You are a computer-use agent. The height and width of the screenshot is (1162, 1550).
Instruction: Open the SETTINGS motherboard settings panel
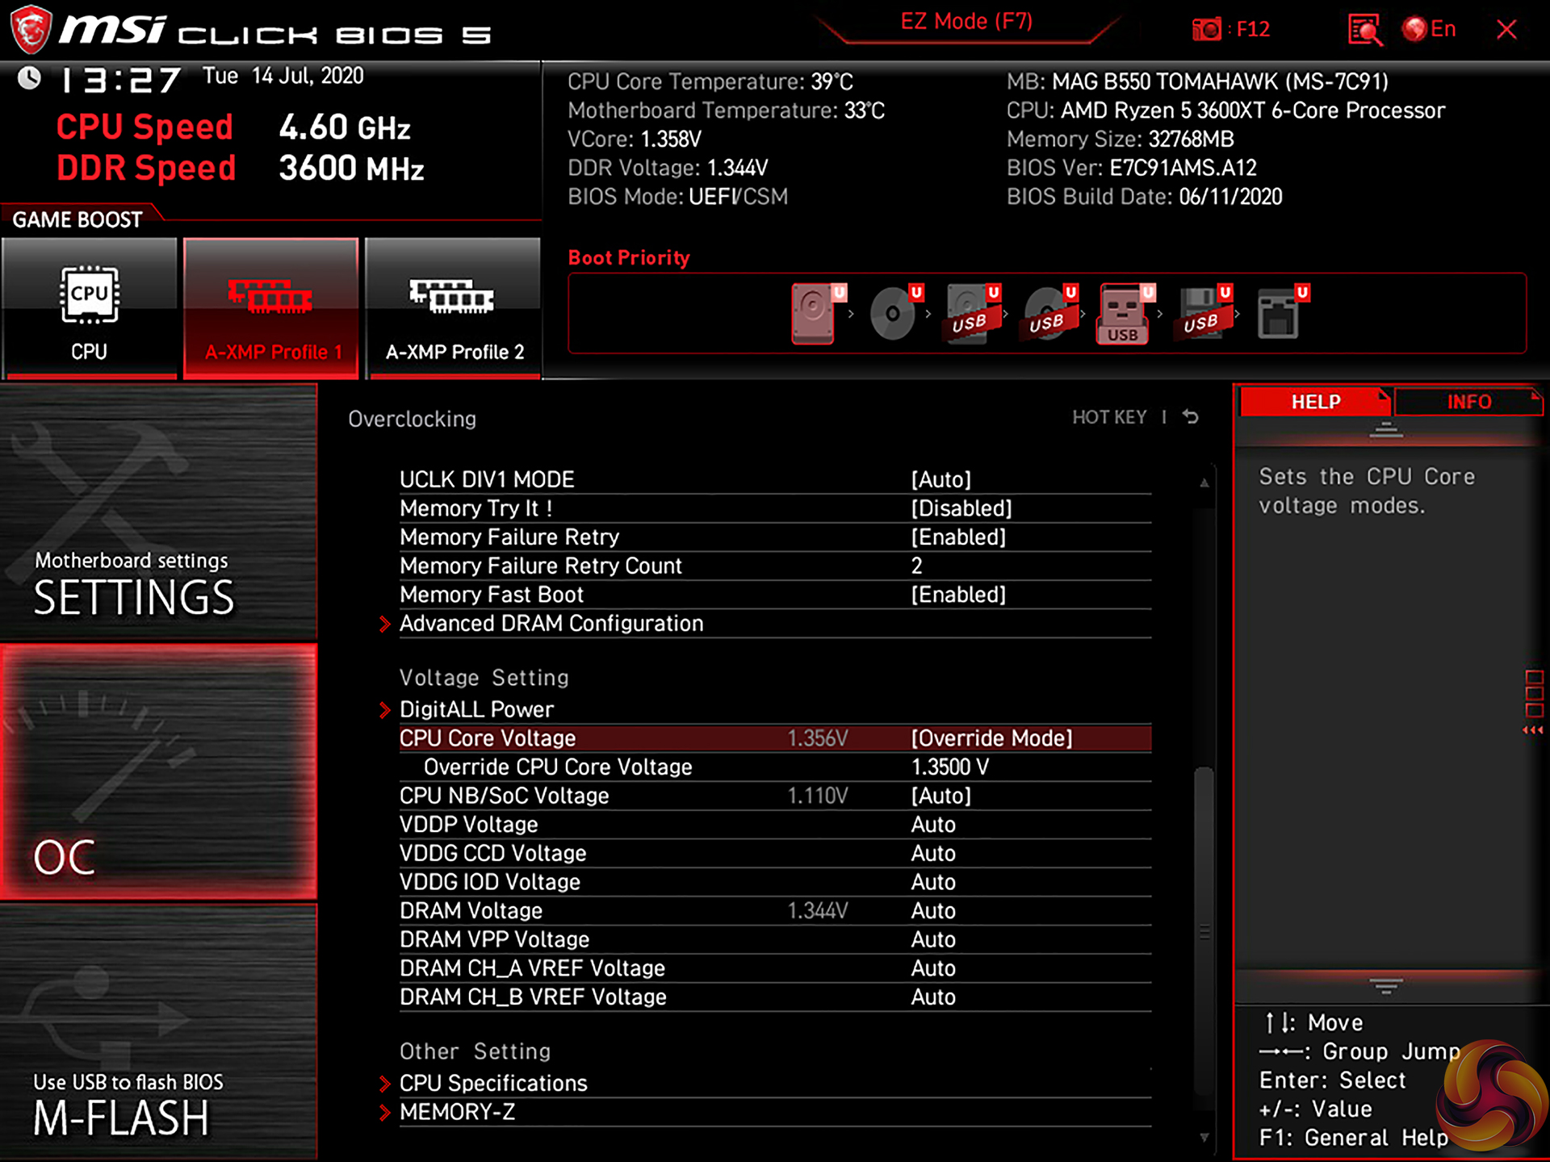coord(158,512)
